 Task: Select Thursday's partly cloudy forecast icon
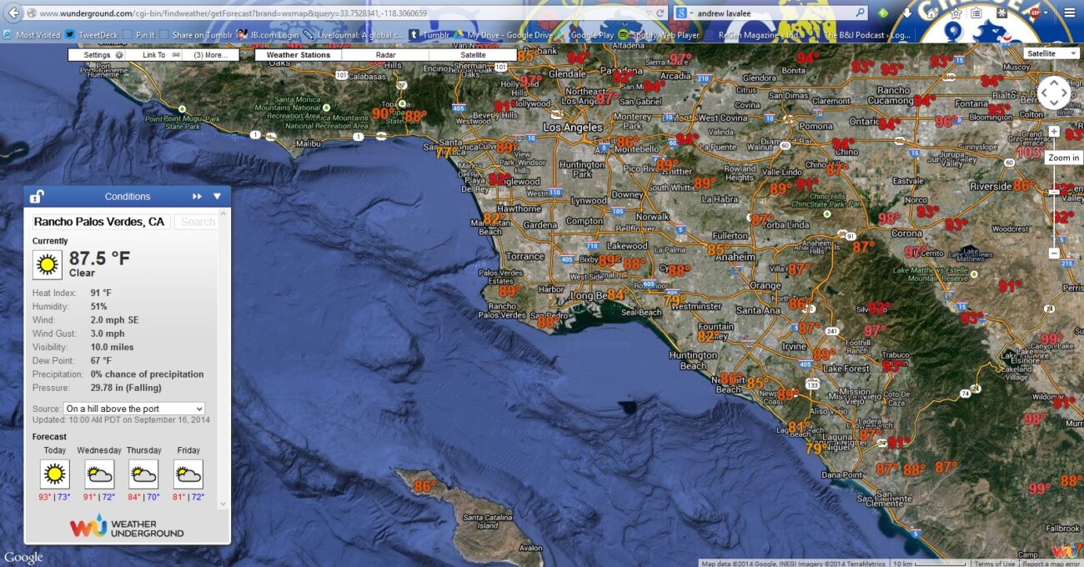pos(143,474)
